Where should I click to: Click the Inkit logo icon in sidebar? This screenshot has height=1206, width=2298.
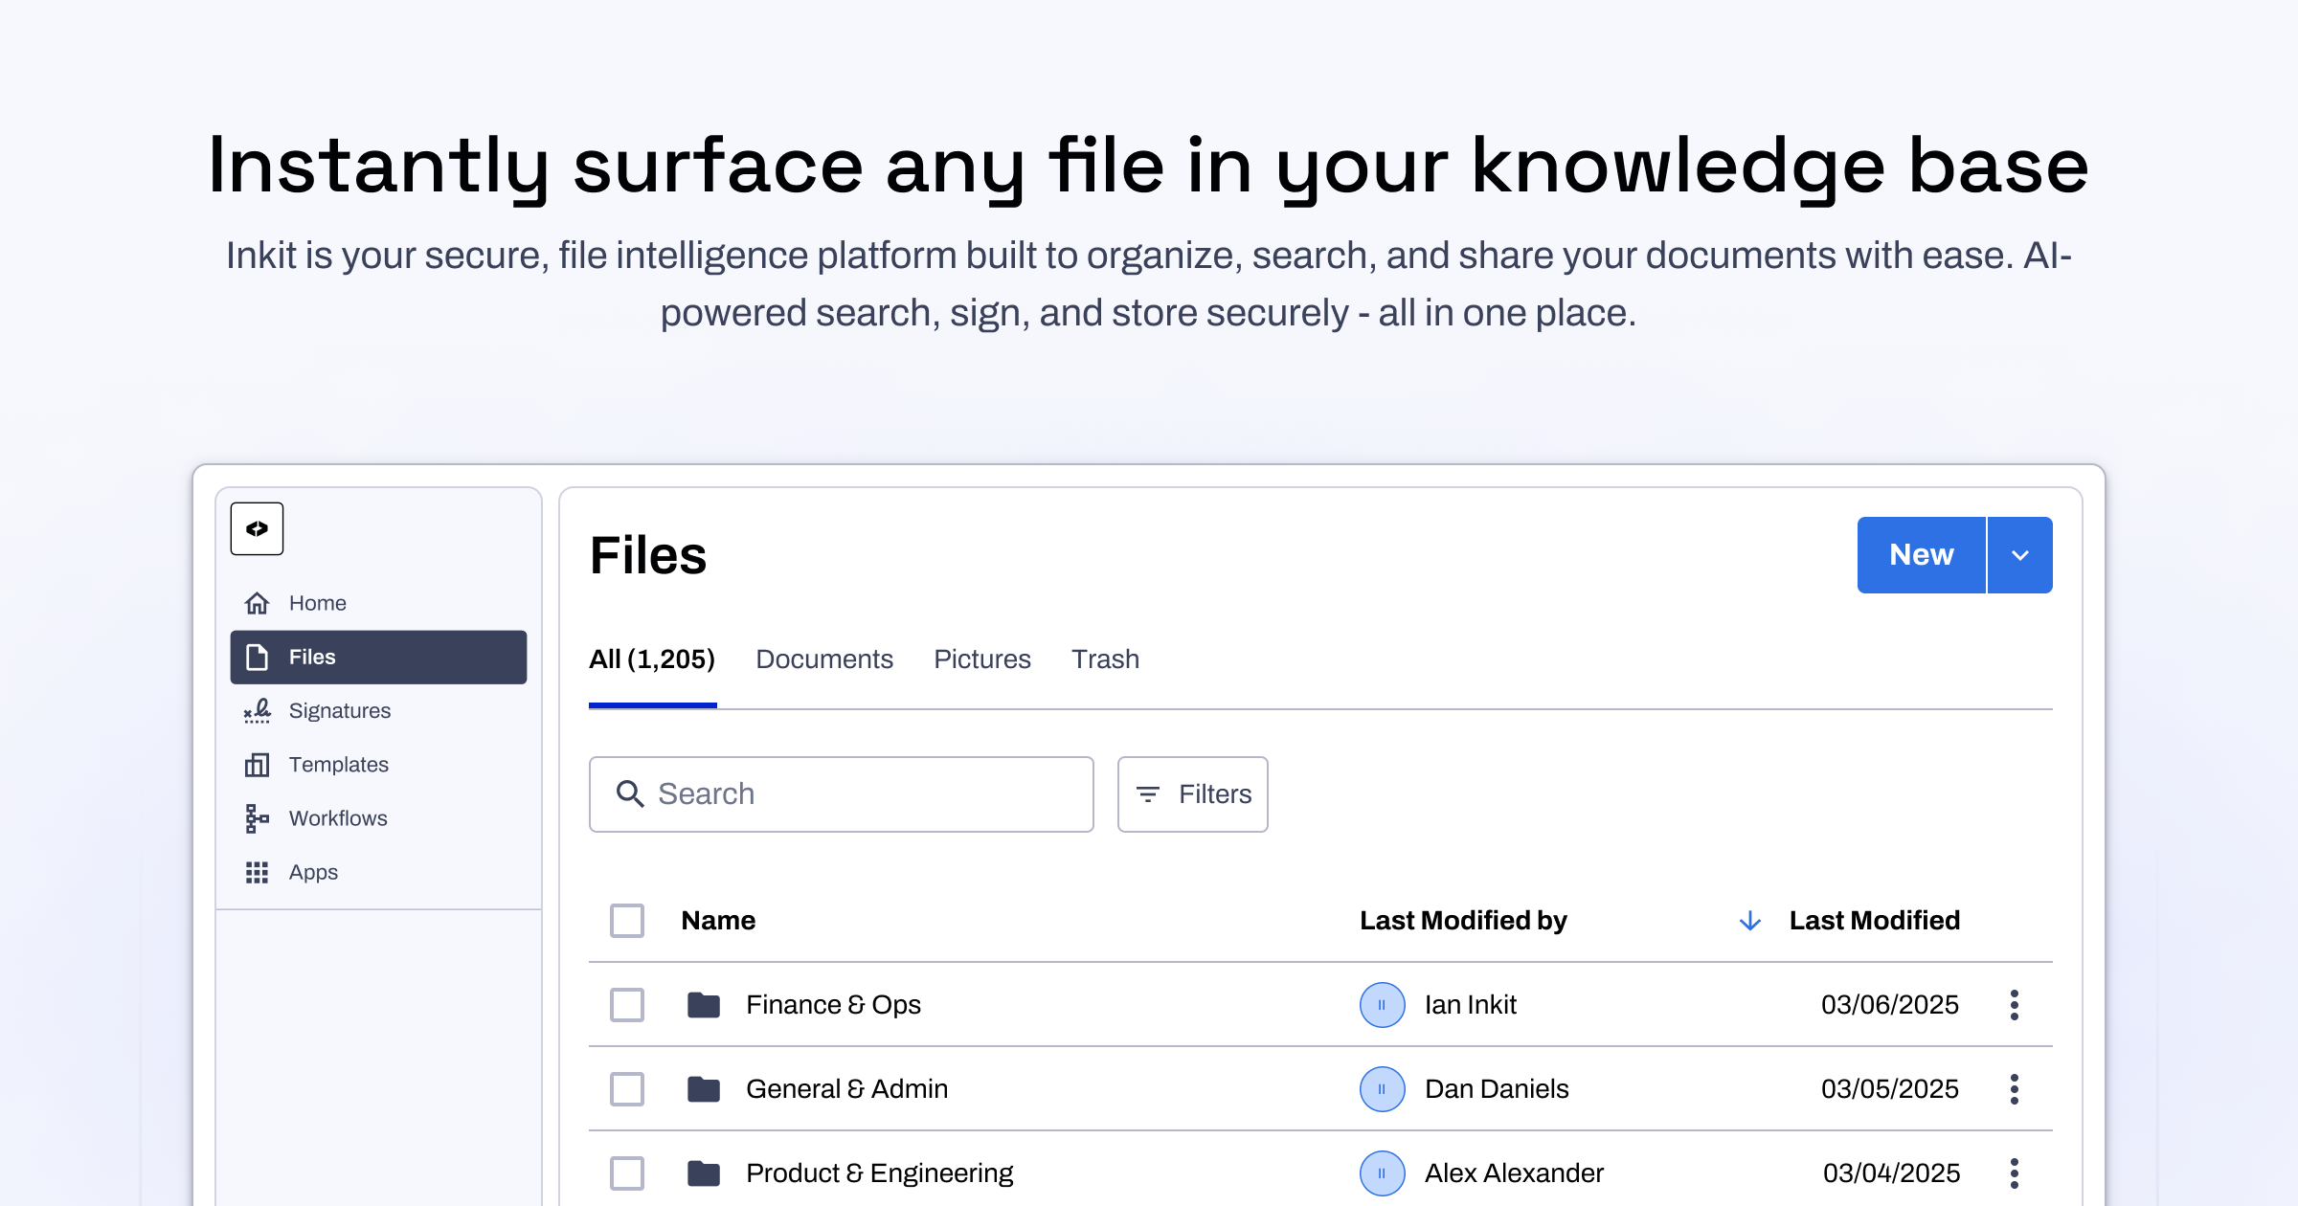click(257, 528)
